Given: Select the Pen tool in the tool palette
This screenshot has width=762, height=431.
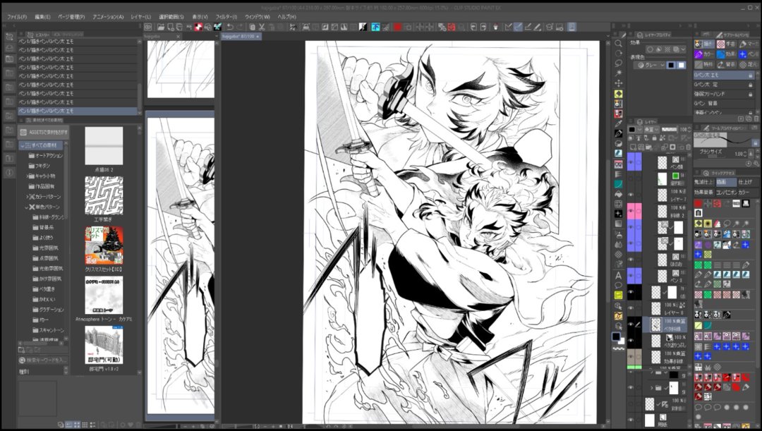Looking at the screenshot, I should coord(618,133).
